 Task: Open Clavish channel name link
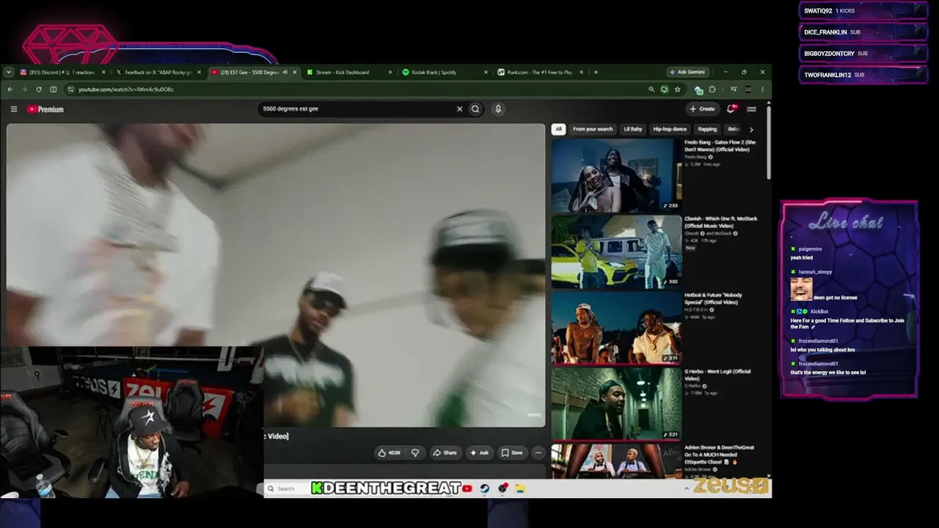click(x=693, y=233)
